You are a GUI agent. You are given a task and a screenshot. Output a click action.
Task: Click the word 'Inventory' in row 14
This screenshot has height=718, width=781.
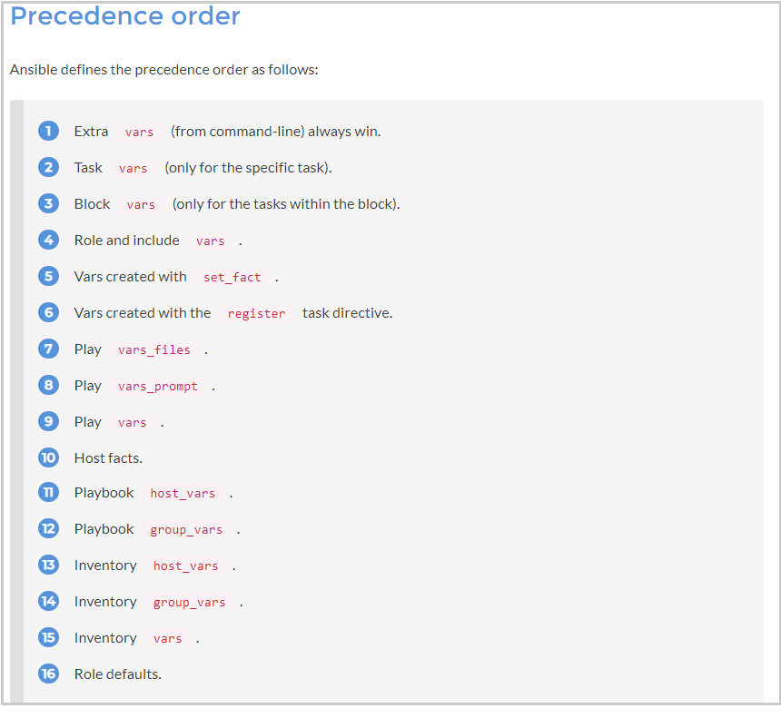click(105, 602)
